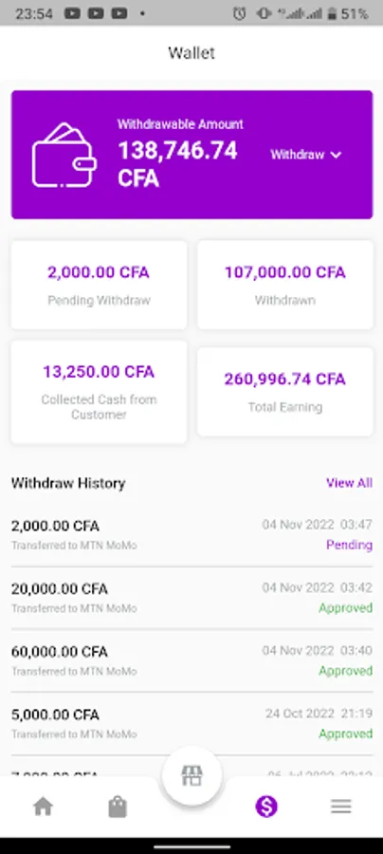The width and height of the screenshot is (383, 854).
Task: View all withdraw history
Action: click(x=349, y=483)
